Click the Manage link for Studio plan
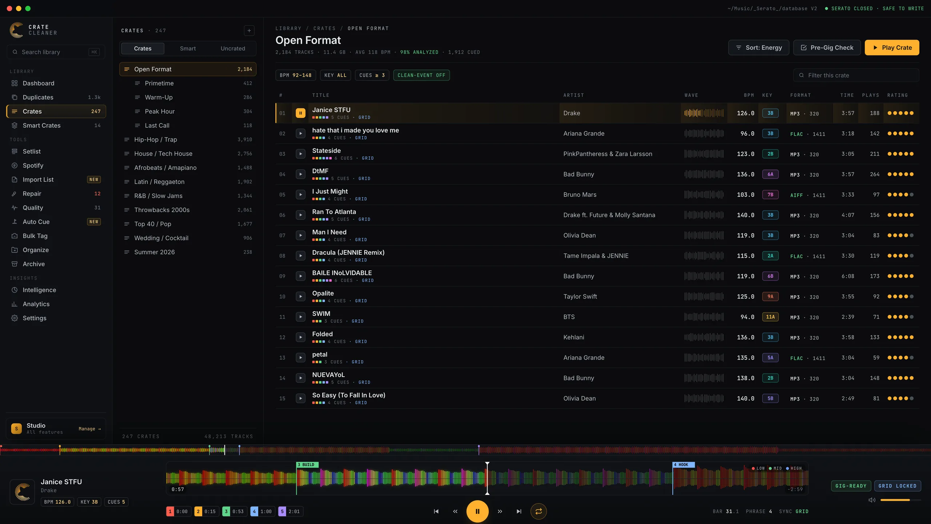This screenshot has height=524, width=931. pos(89,429)
